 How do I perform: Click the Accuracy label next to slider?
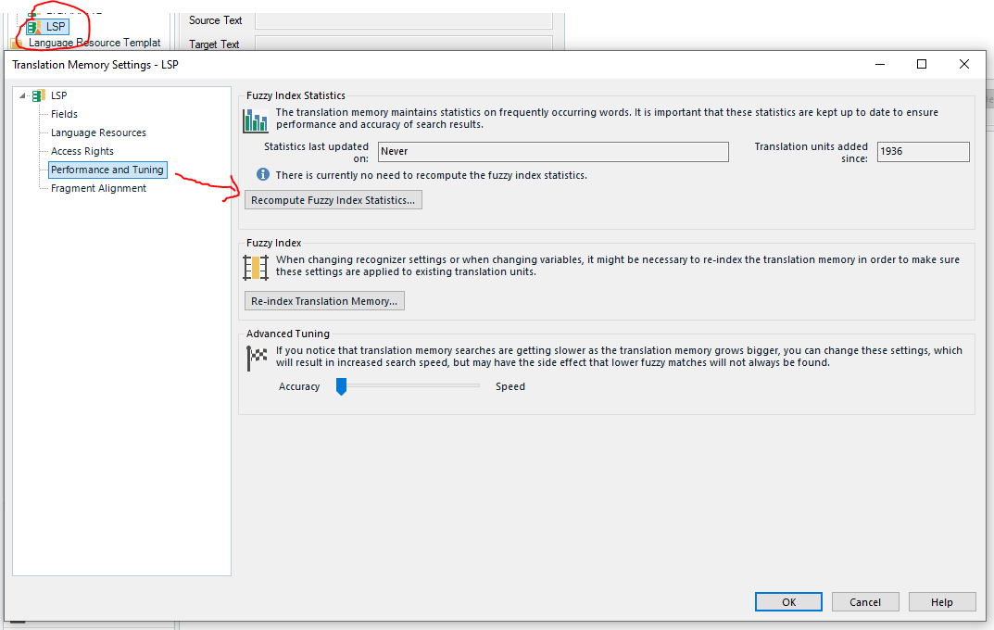coord(299,386)
